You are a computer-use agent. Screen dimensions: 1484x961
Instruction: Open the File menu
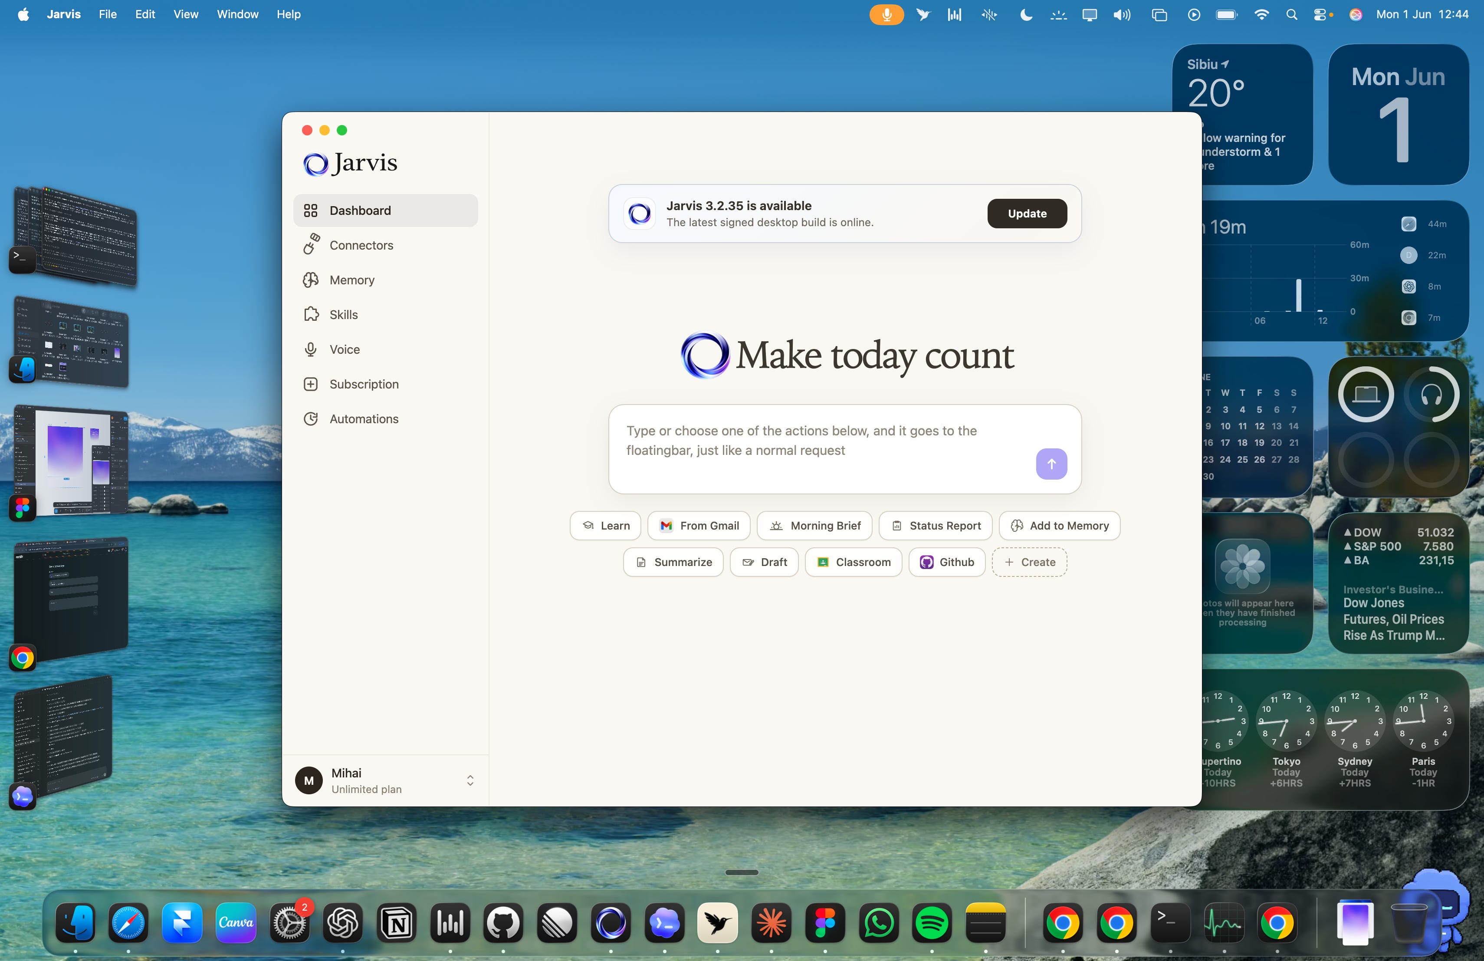click(108, 14)
